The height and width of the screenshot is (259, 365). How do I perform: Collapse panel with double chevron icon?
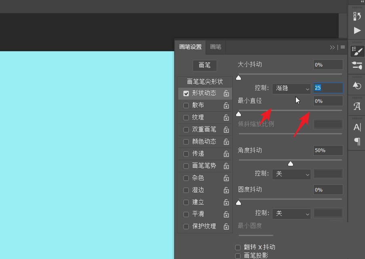(x=332, y=47)
